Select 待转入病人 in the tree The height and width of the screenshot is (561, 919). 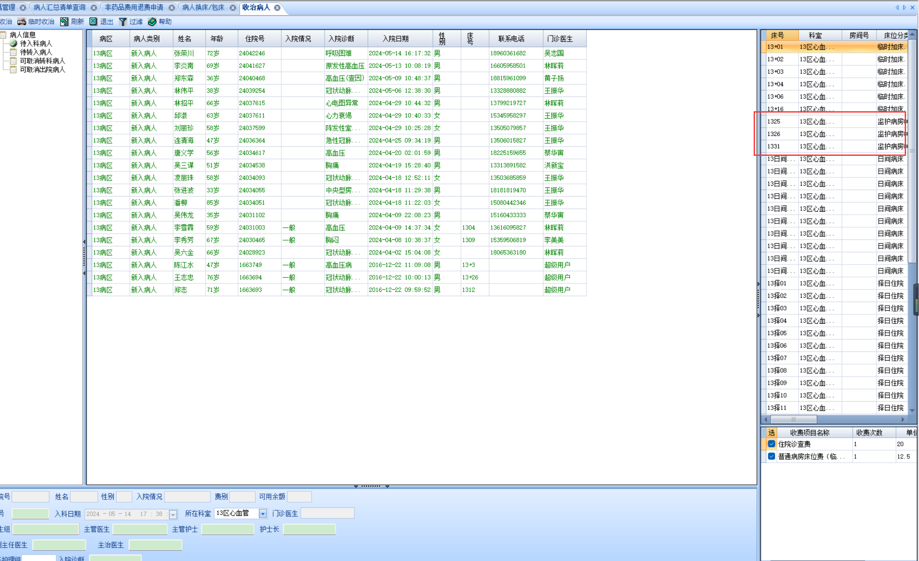[36, 52]
